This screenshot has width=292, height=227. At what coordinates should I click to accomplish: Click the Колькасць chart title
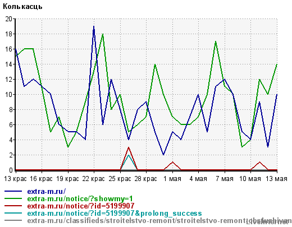pos(22,7)
